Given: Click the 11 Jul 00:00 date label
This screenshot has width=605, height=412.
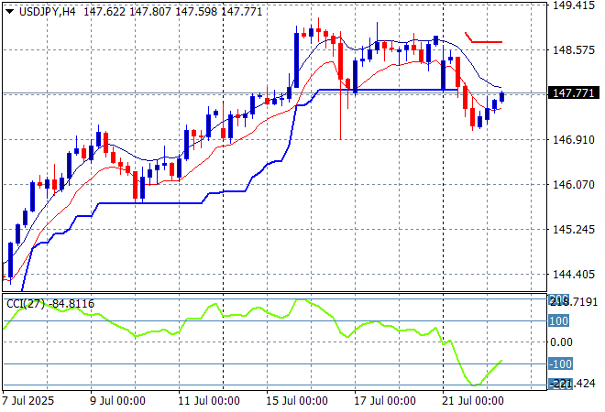Looking at the screenshot, I should [x=209, y=400].
